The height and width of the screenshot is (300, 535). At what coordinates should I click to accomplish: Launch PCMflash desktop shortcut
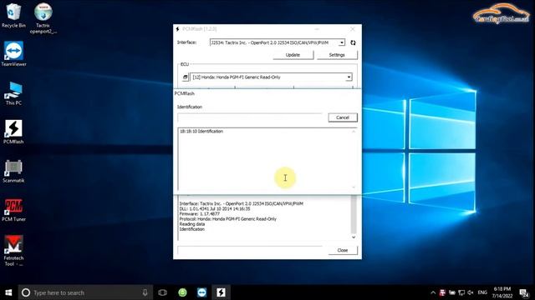tap(13, 132)
